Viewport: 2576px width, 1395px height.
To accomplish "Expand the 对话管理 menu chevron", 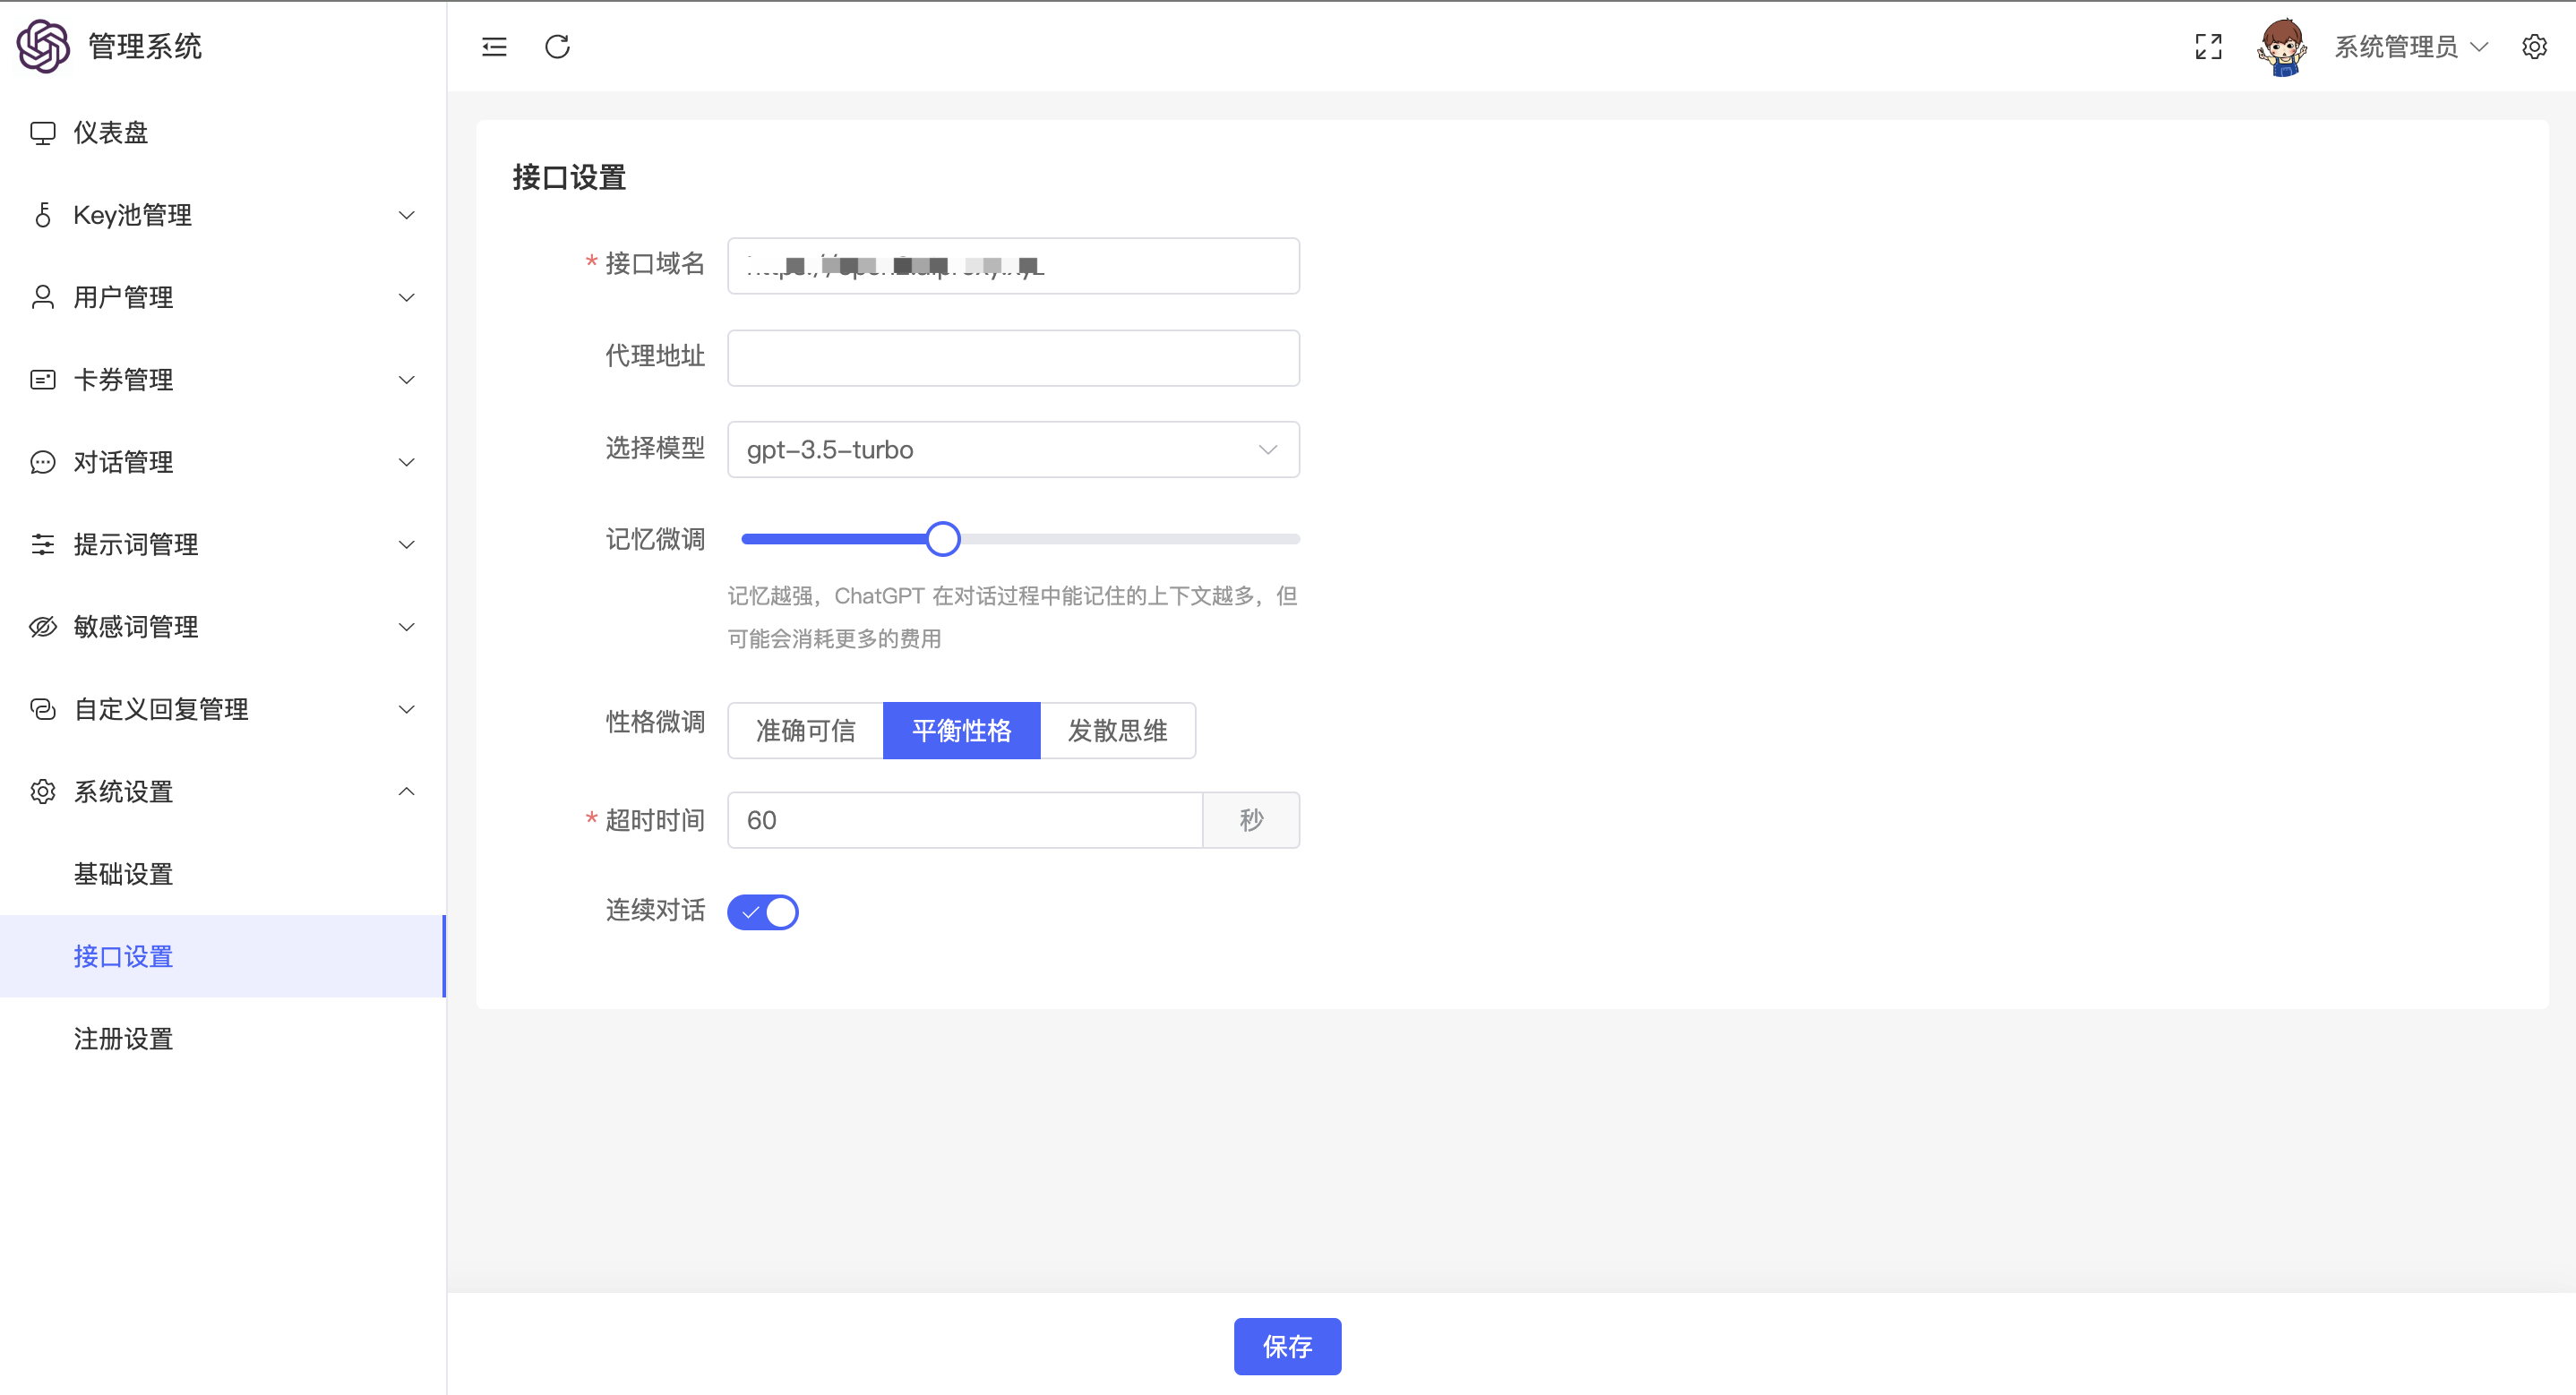I will coord(406,462).
